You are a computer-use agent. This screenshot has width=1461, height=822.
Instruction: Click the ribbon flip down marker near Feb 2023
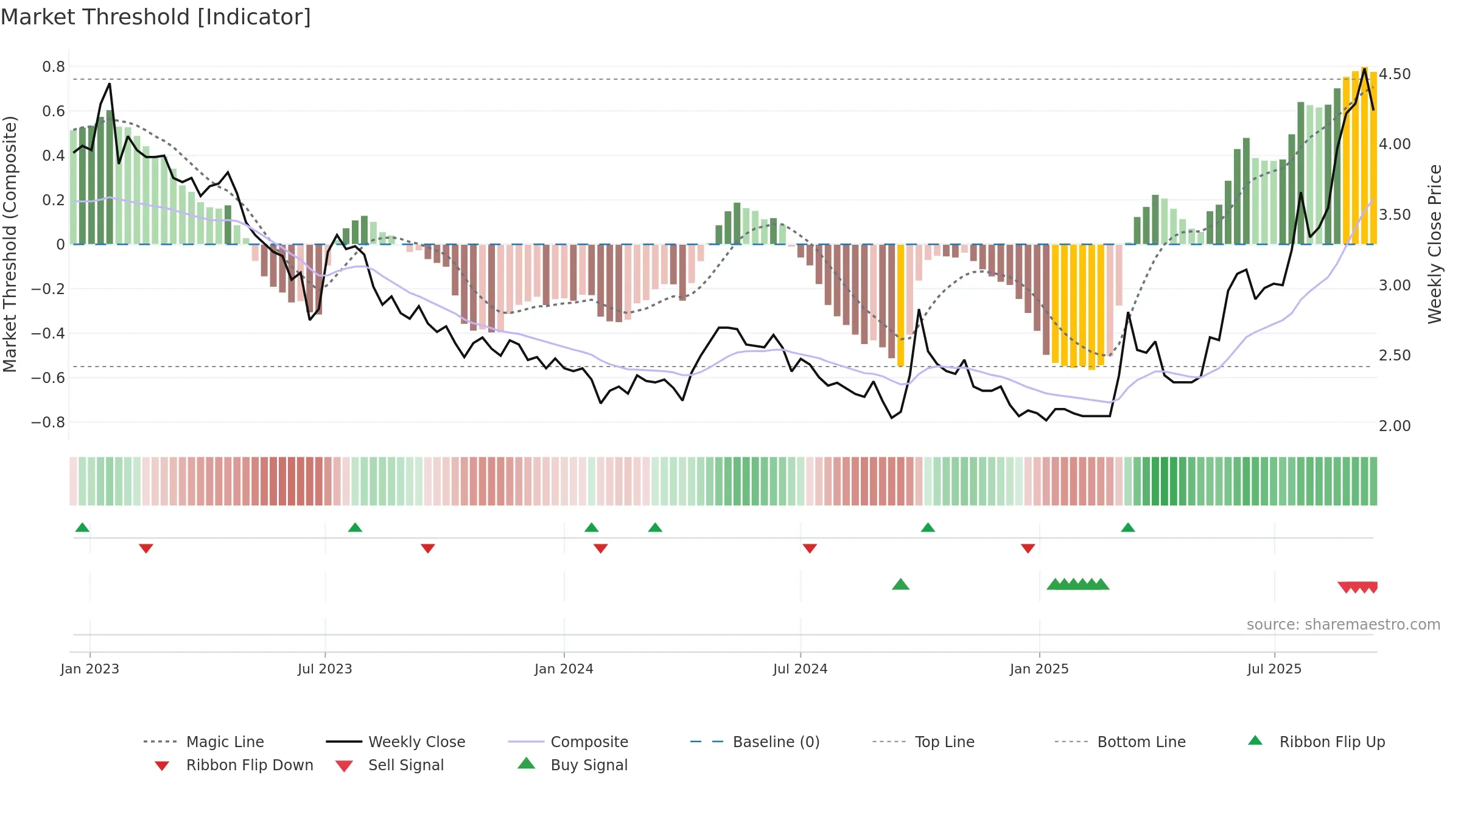pyautogui.click(x=146, y=549)
